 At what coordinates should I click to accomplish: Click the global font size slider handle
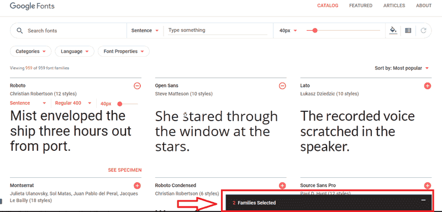(x=315, y=30)
